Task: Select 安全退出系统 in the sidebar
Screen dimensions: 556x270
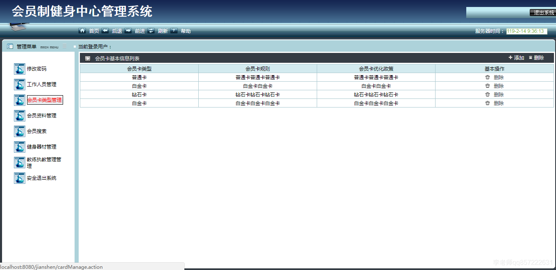Action: [x=41, y=178]
